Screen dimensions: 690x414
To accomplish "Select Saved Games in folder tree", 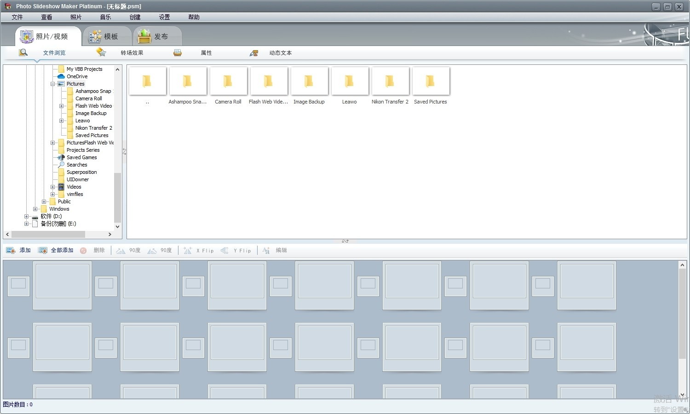I will tap(81, 157).
